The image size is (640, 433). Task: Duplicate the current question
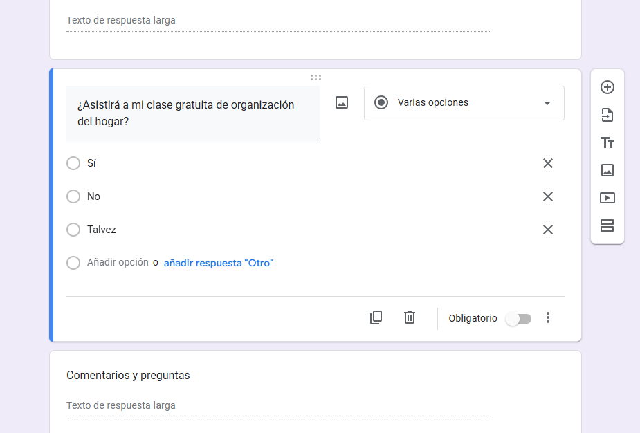tap(376, 317)
